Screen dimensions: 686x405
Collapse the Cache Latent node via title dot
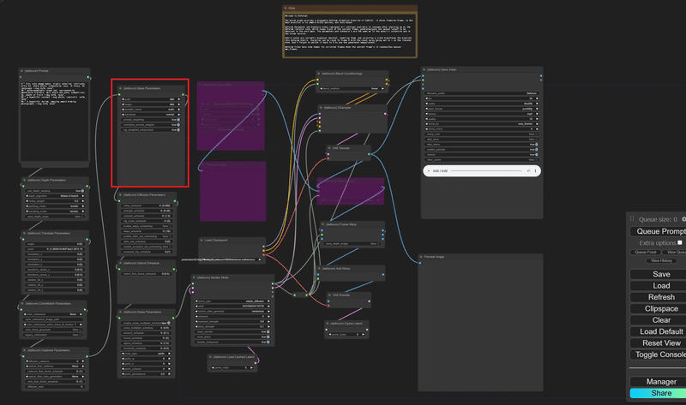coord(328,324)
